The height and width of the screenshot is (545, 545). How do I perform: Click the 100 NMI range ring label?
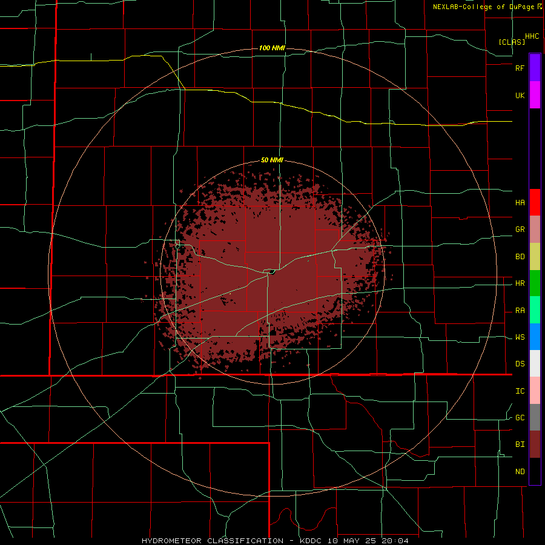pyautogui.click(x=272, y=48)
